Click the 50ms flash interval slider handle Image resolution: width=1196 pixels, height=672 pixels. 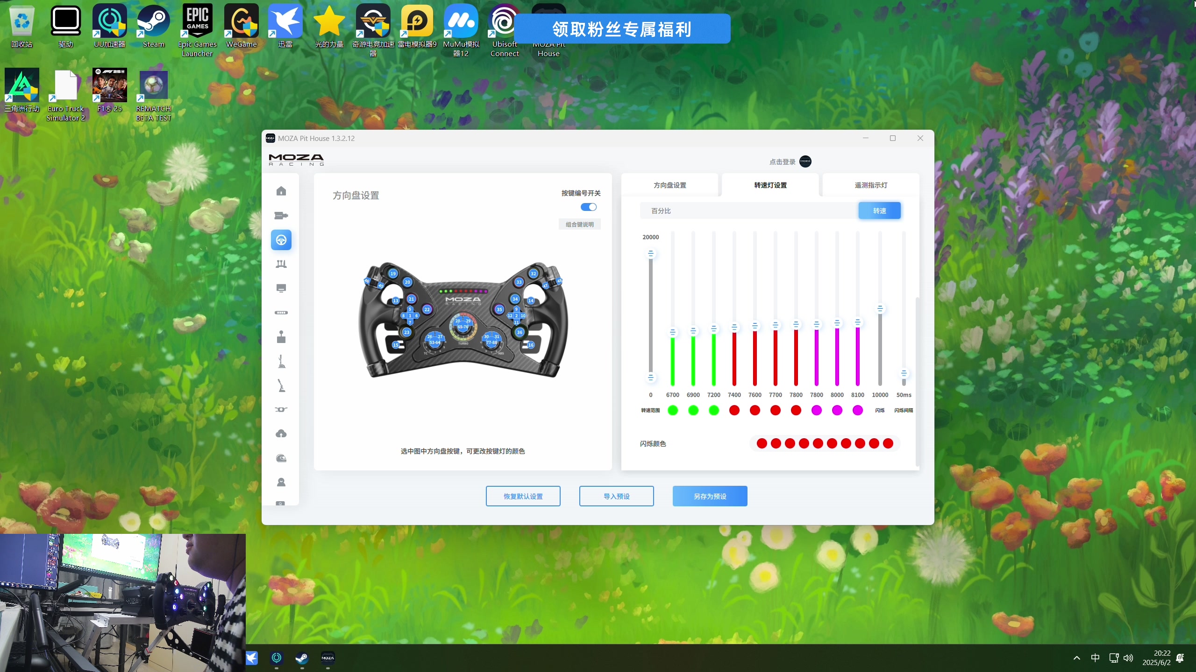(x=904, y=374)
